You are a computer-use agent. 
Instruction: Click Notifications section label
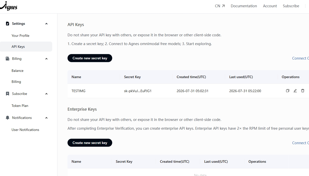pyautogui.click(x=22, y=118)
